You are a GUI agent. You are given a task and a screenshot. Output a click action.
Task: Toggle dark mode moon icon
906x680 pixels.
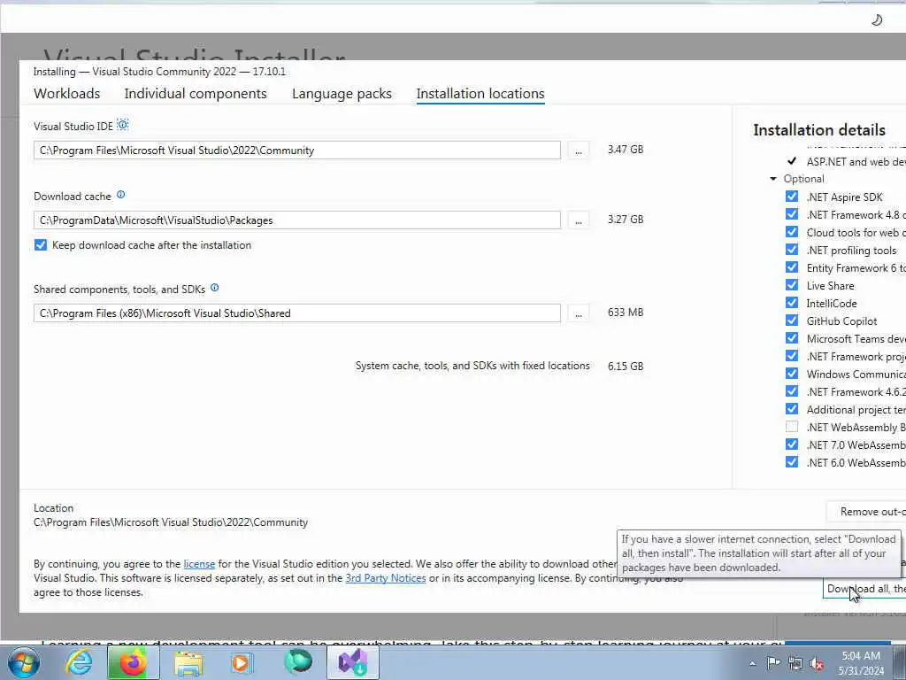click(x=877, y=20)
